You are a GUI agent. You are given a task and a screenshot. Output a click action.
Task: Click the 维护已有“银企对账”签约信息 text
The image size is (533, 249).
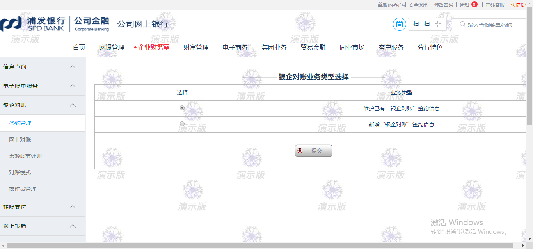pyautogui.click(x=402, y=108)
